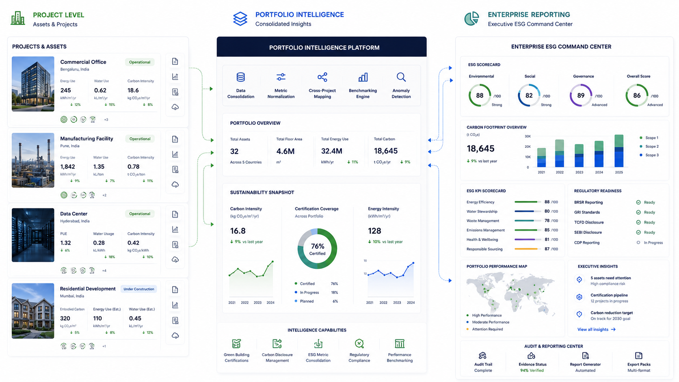Open Manufacturing Facility plant thumbnail
This screenshot has width=679, height=382.
click(33, 160)
